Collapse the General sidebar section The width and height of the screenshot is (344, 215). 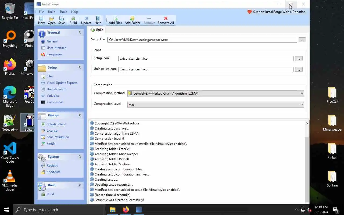[x=80, y=33]
